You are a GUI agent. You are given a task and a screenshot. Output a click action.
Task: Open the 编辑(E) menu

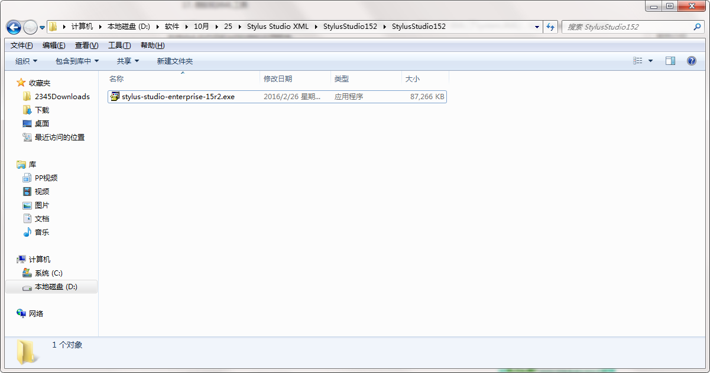pos(54,45)
